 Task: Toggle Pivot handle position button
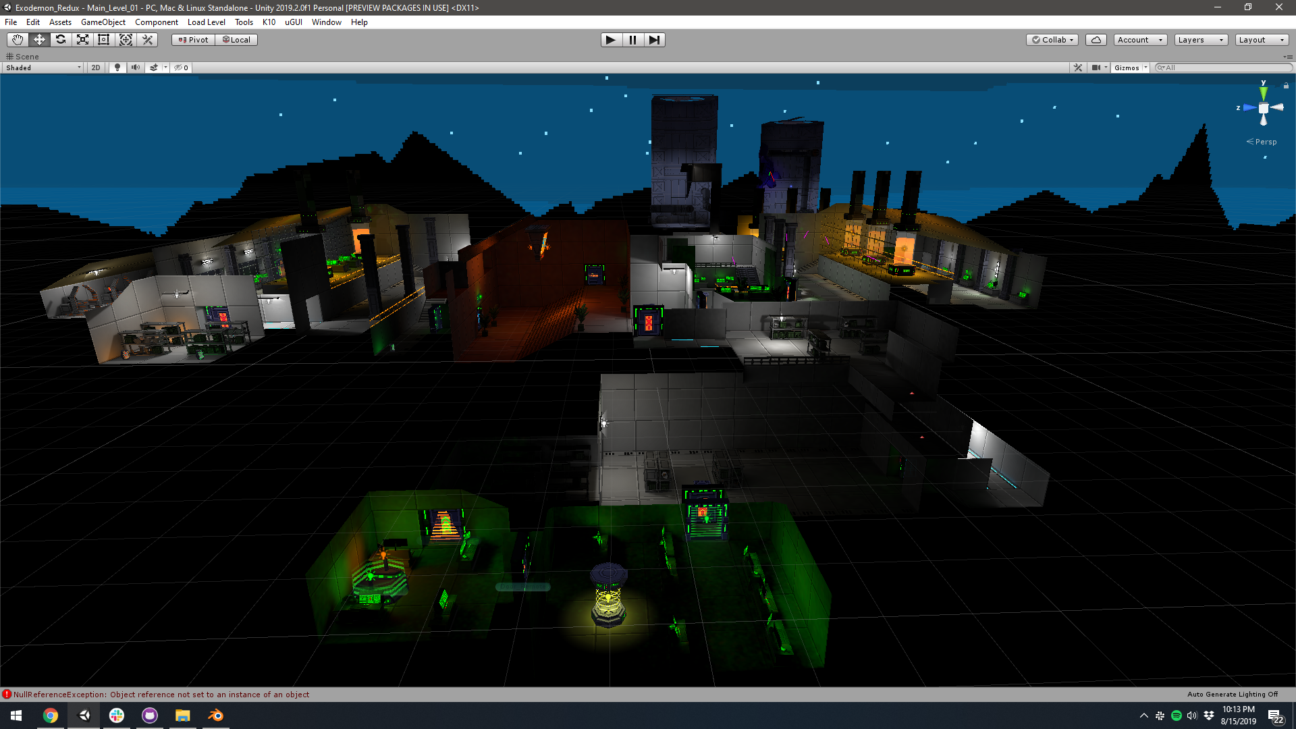click(193, 40)
